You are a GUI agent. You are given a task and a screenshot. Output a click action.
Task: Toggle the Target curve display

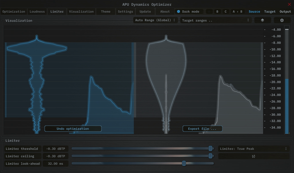(270, 11)
